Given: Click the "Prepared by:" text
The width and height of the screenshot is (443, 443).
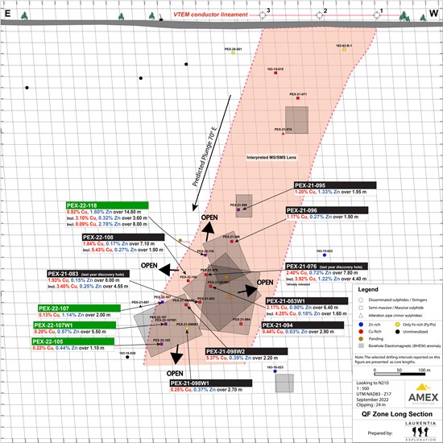Looking at the screenshot, I should (380, 433).
